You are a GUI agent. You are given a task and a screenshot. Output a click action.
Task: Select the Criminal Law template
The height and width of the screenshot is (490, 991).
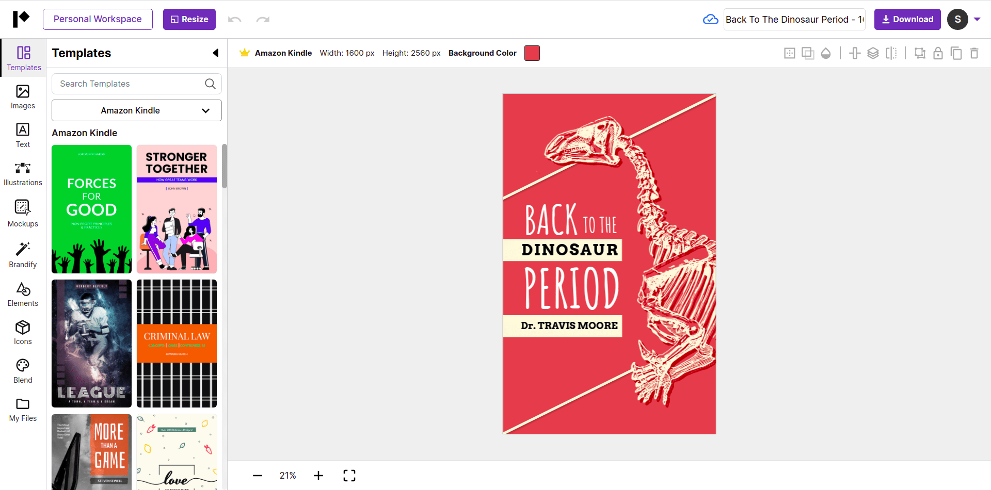(177, 344)
